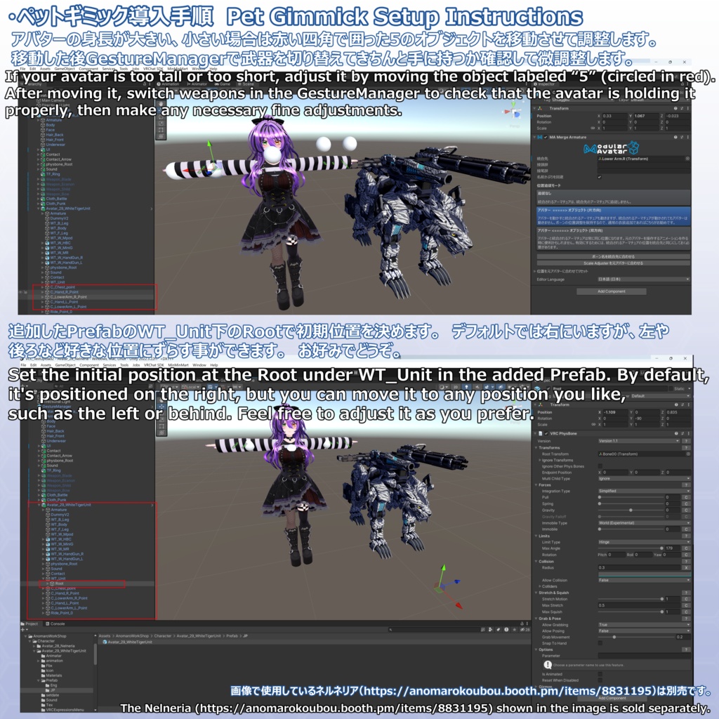This screenshot has width=719, height=719.
Task: Adjust Grab Movement slider
Action: (614, 637)
